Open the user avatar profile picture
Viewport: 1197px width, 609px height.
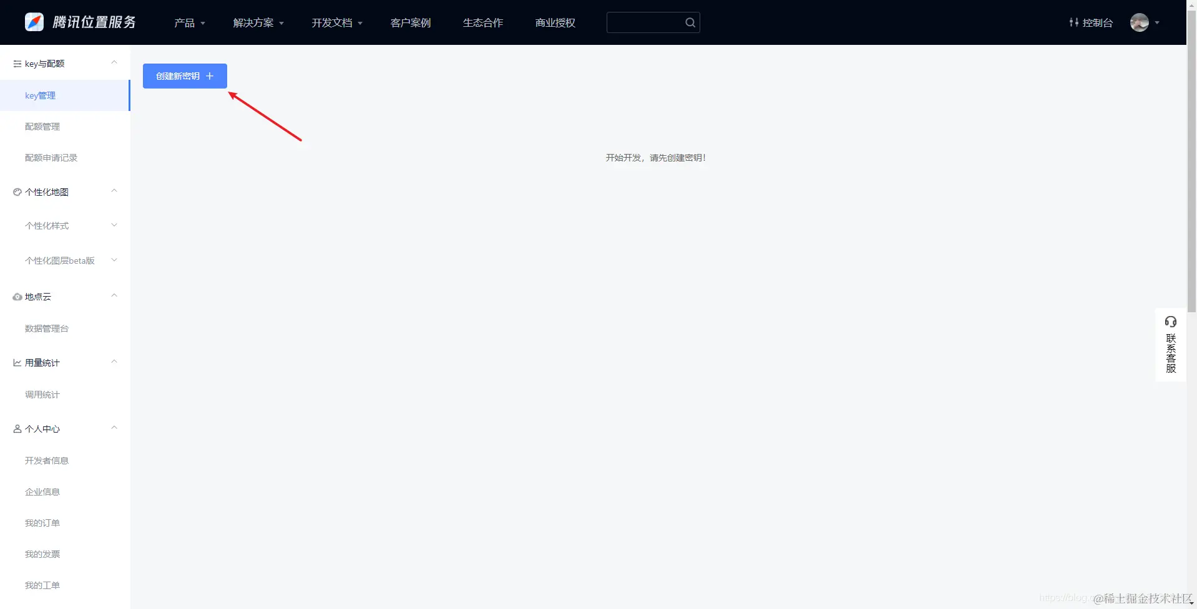(x=1139, y=22)
